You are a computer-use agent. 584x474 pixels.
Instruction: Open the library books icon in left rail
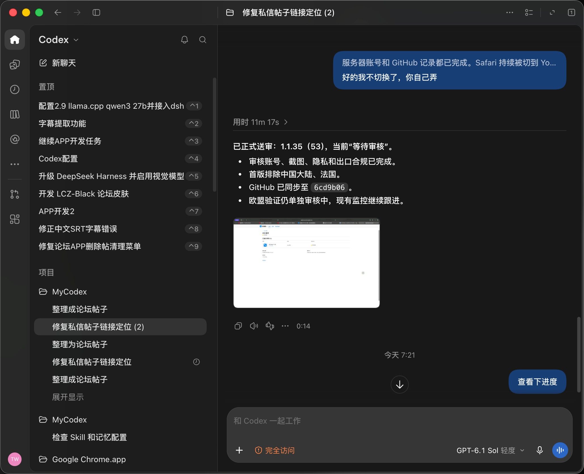(x=15, y=114)
